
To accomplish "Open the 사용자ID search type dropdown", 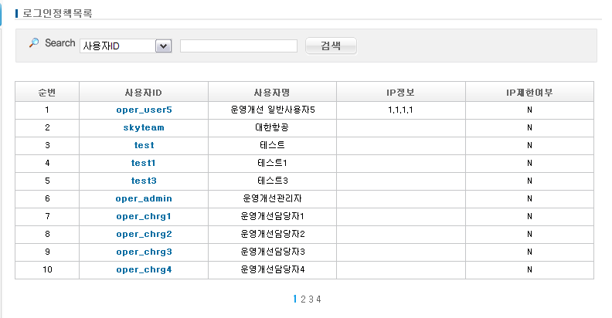I will coord(124,46).
